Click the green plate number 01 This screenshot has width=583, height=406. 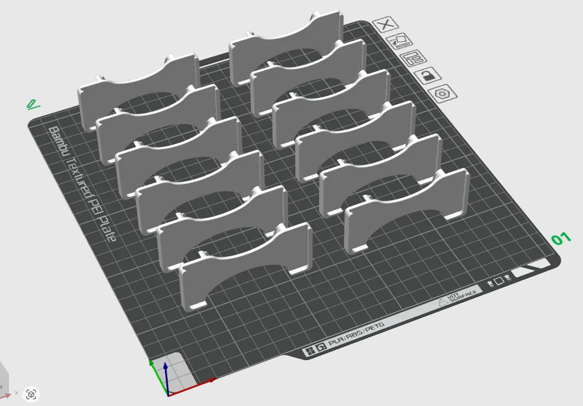tap(561, 239)
